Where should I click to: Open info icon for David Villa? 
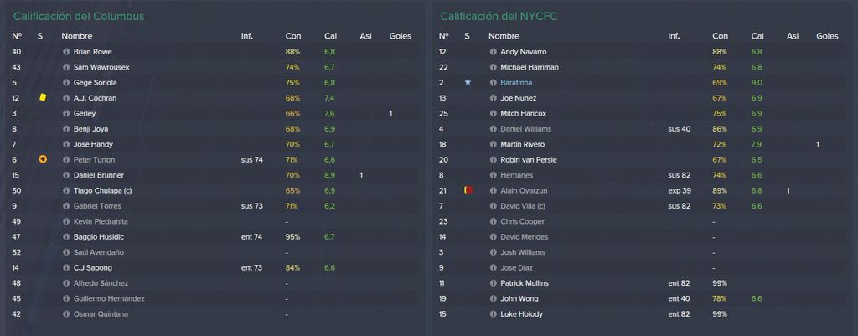(493, 206)
